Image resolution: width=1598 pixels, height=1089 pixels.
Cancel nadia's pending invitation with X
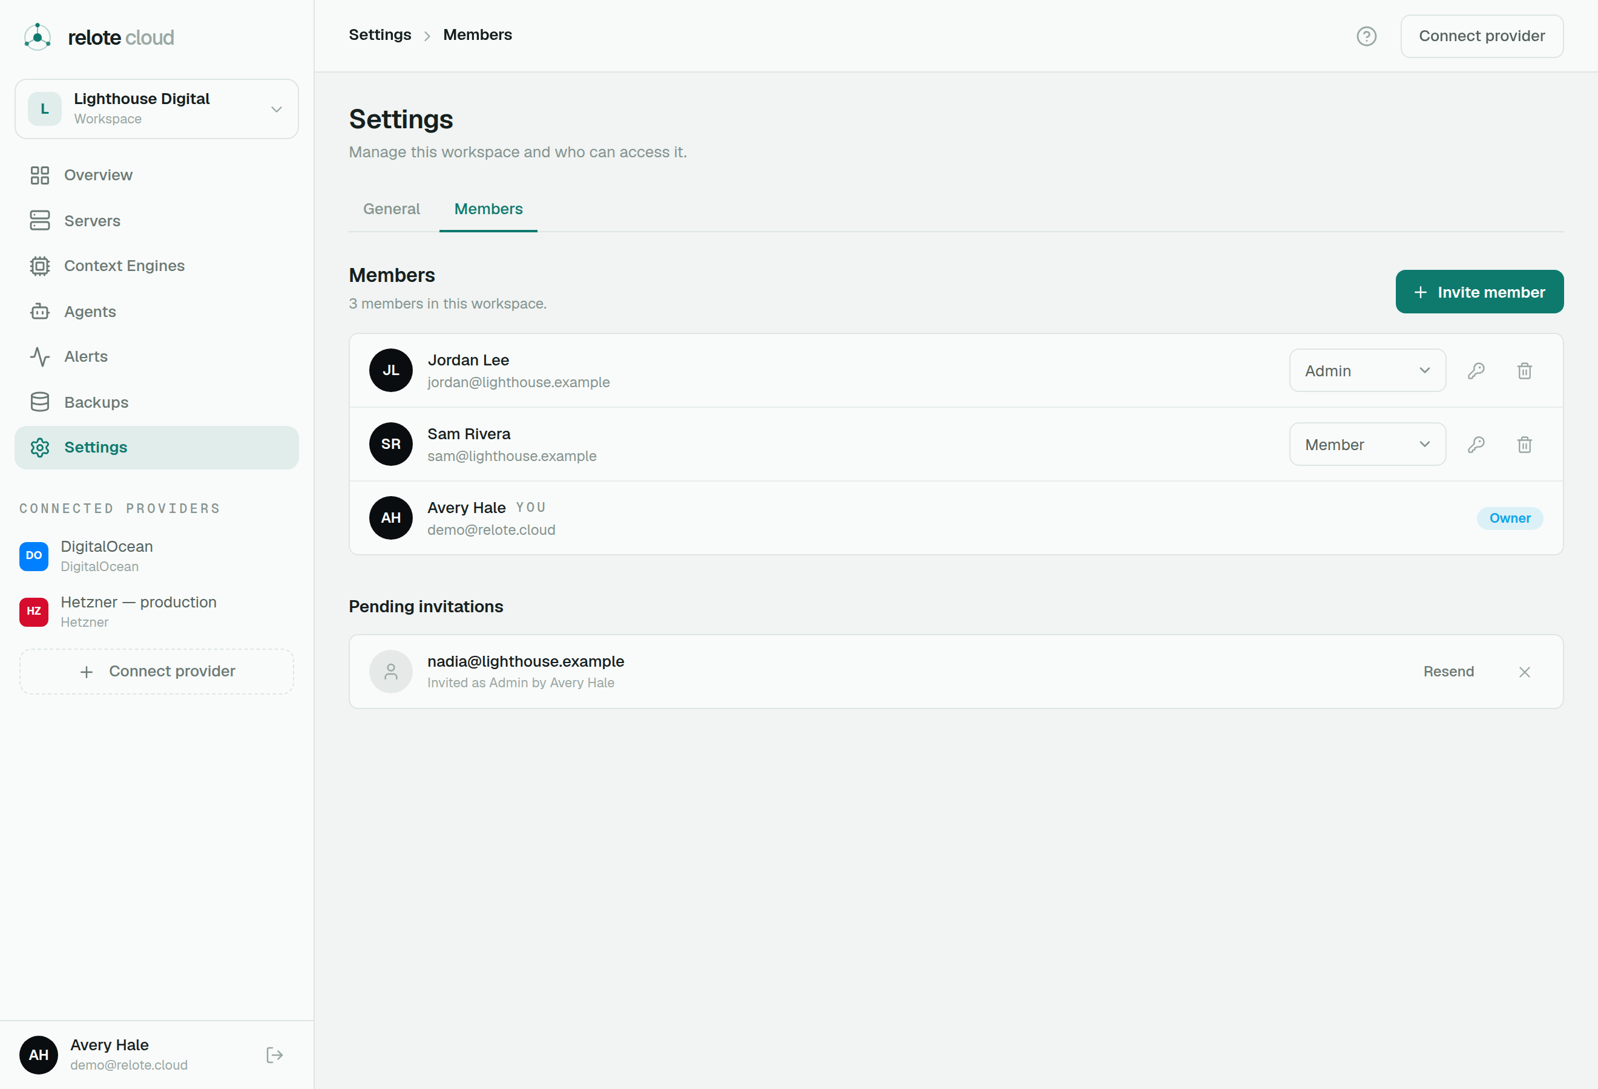click(1524, 672)
